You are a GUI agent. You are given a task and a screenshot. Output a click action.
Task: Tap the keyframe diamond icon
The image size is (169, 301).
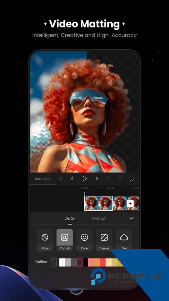[60, 179]
